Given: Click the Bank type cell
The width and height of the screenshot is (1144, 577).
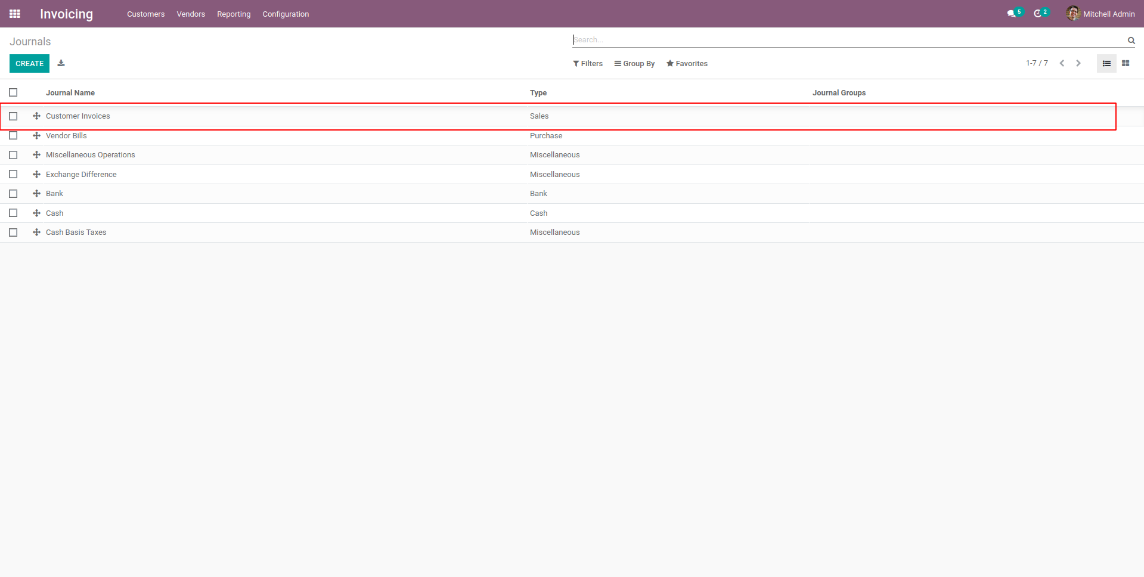Looking at the screenshot, I should click(x=538, y=194).
